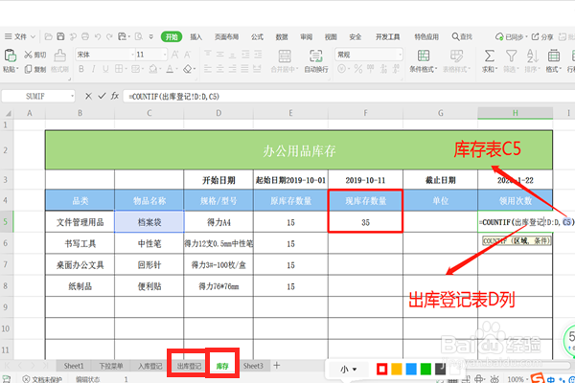Cancel formula entry with X icon
Screen dimensions: 575x383
88,96
